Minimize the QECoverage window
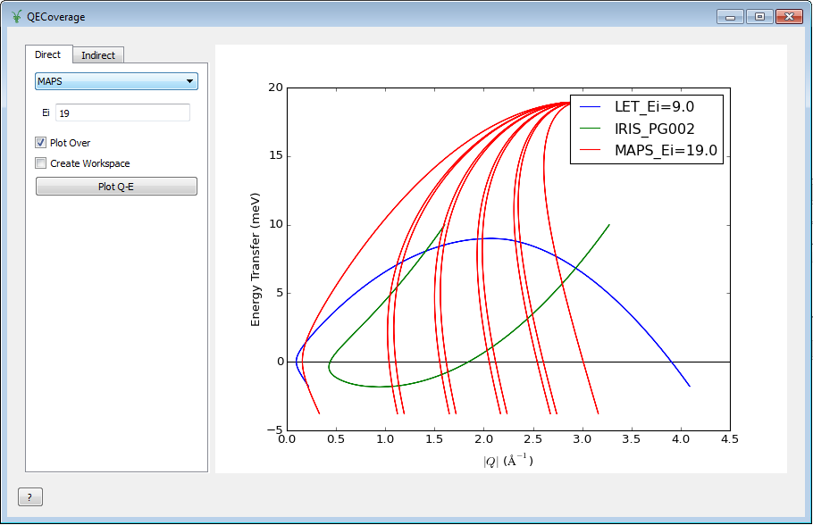Viewport: 813px width, 525px height. [x=731, y=16]
